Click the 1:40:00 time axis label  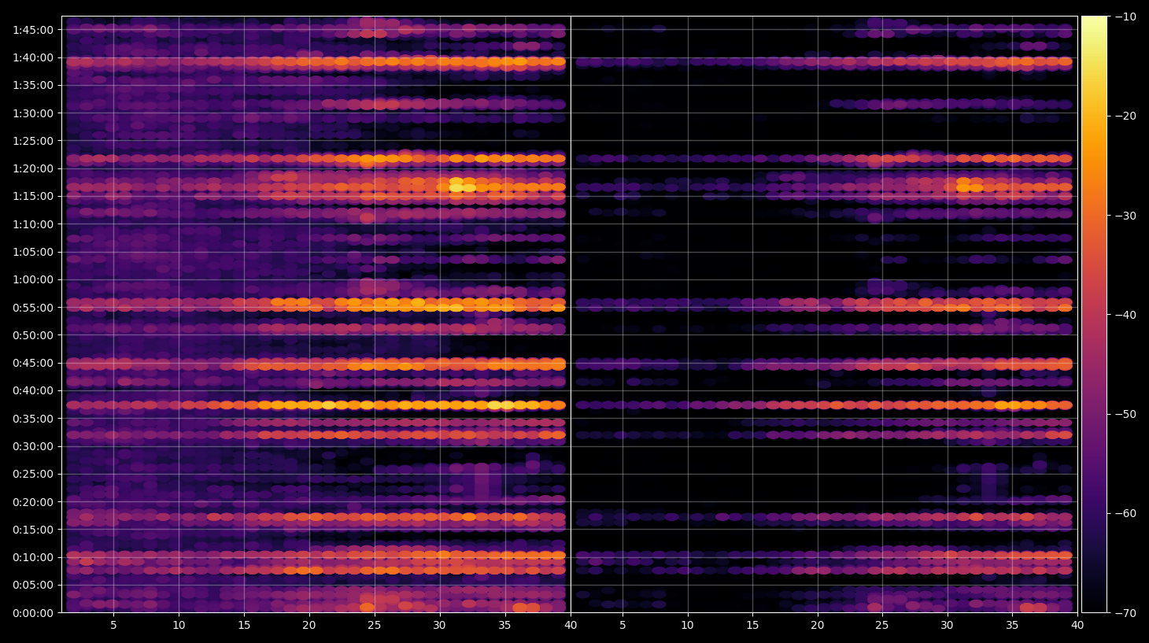tap(33, 57)
